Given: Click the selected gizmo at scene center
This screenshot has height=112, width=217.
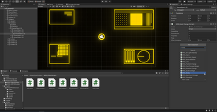Looking at the screenshot, I should click(x=101, y=37).
